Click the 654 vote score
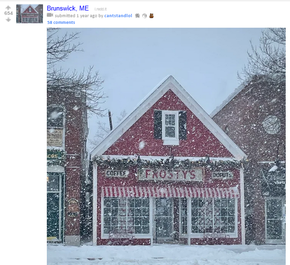Image resolution: width=290 pixels, height=265 pixels. click(x=9, y=13)
